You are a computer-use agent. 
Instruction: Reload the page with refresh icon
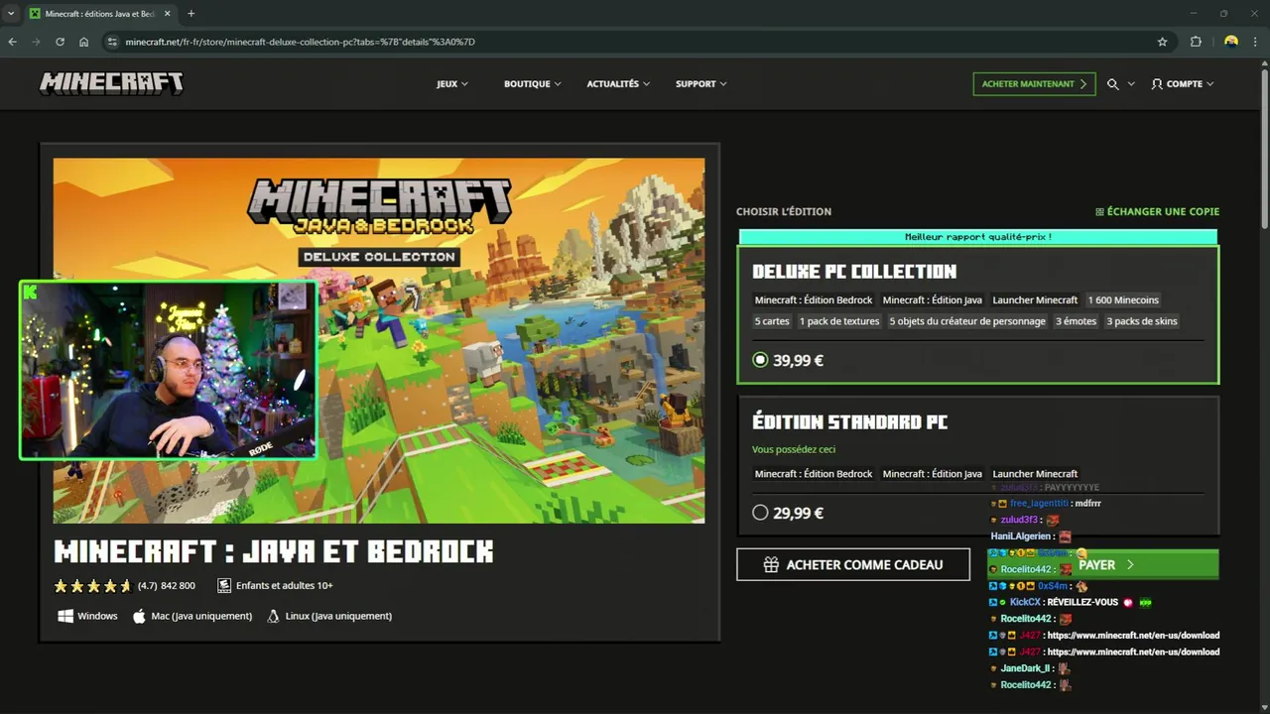(x=60, y=42)
